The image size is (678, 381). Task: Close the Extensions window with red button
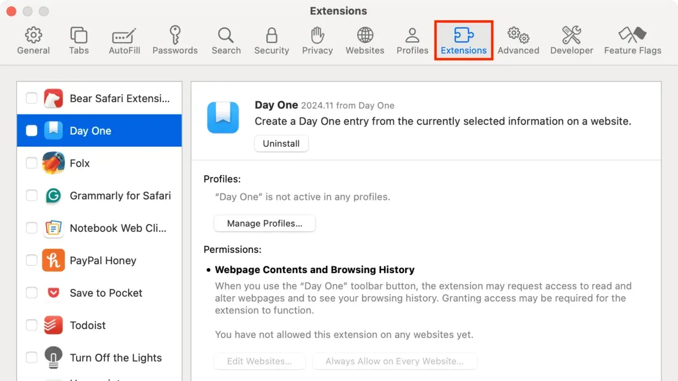[11, 11]
